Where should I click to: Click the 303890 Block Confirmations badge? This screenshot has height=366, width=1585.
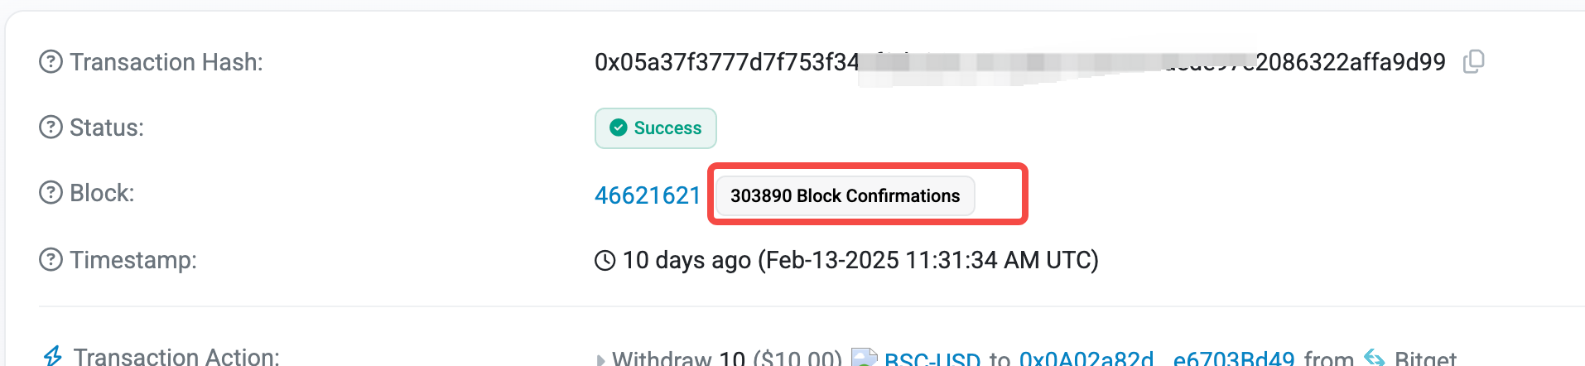[x=845, y=195]
